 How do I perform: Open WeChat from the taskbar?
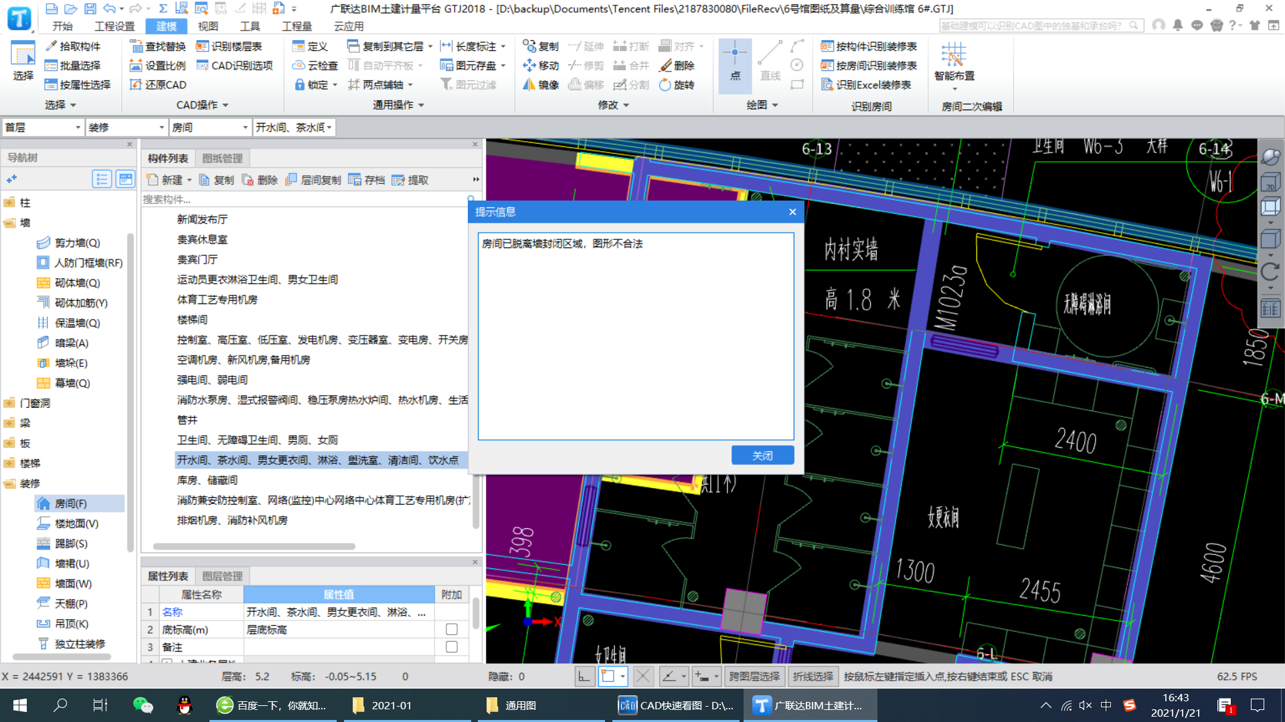point(143,705)
